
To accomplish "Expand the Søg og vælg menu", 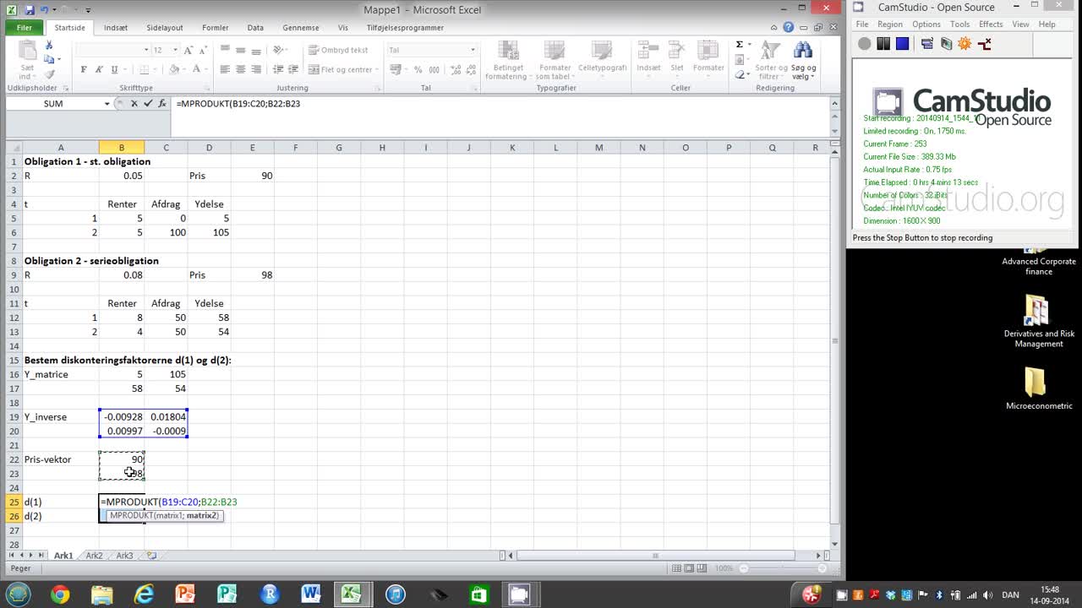I will pos(804,72).
